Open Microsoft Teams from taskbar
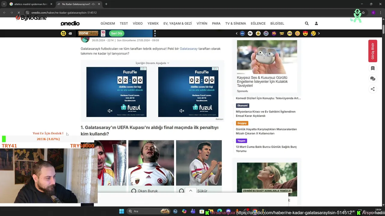Viewport: 385px width, 216px height. [193, 211]
